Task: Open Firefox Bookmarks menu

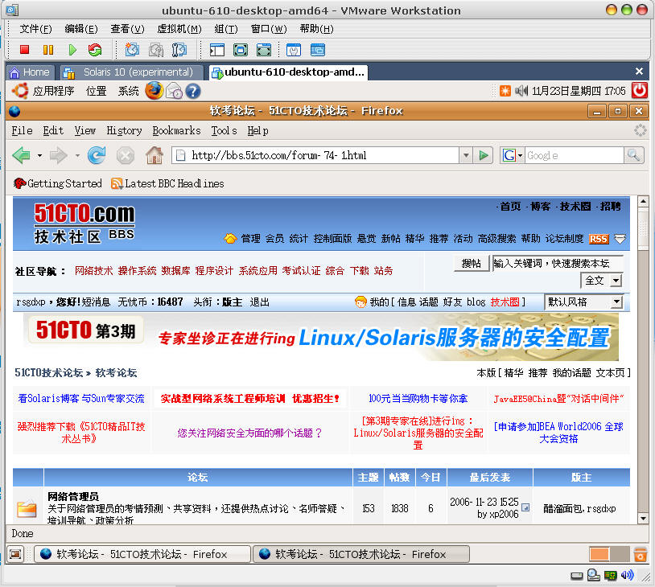Action: [x=176, y=131]
